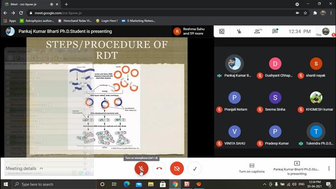Select Tukendra participant tile
Screen dimensions: 336x189
[x=316, y=134]
